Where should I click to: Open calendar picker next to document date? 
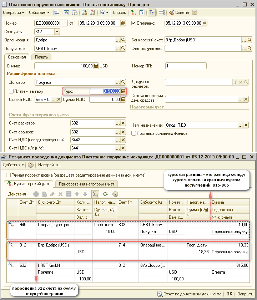[123, 23]
